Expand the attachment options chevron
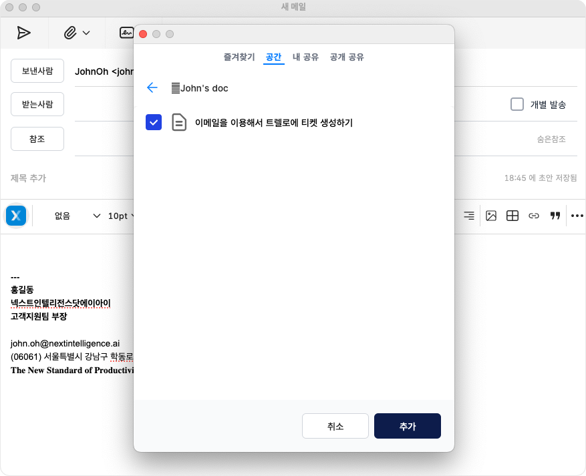The image size is (586, 476). (x=86, y=33)
